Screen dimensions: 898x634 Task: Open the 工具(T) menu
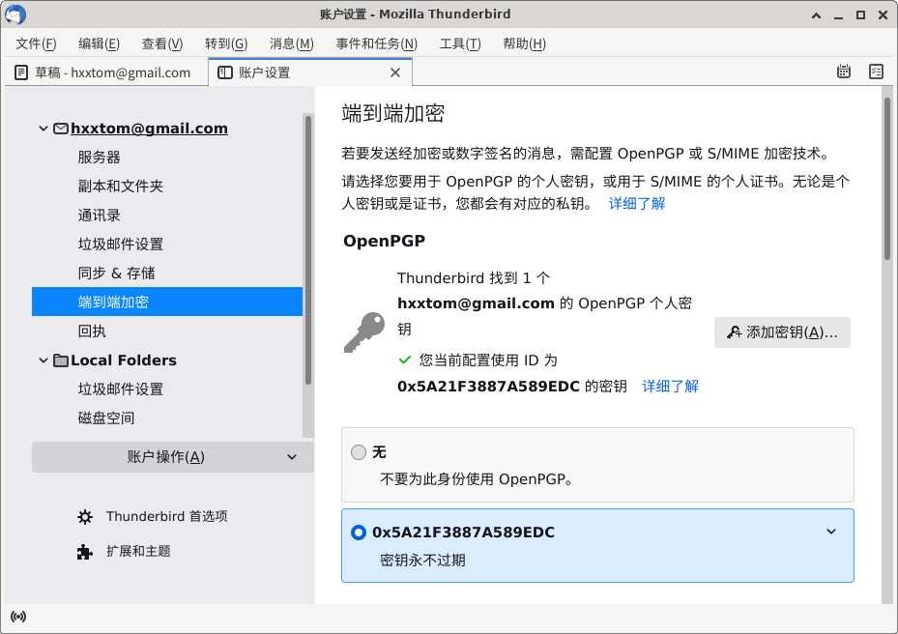[460, 43]
